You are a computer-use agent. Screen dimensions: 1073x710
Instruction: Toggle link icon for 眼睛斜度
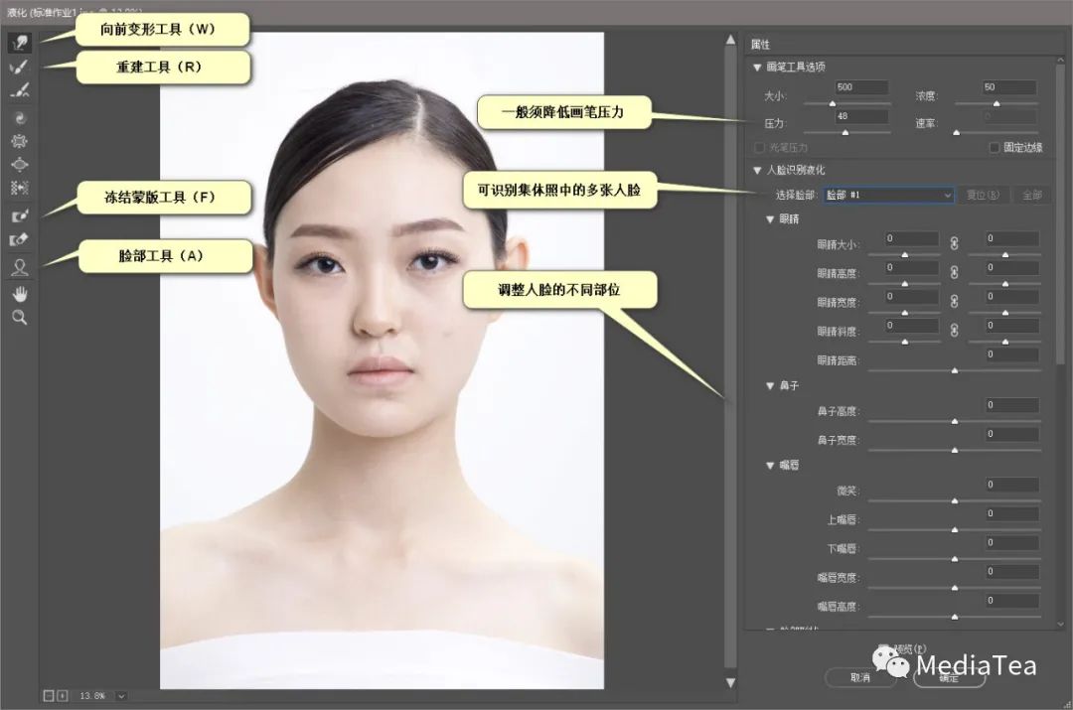(x=954, y=331)
